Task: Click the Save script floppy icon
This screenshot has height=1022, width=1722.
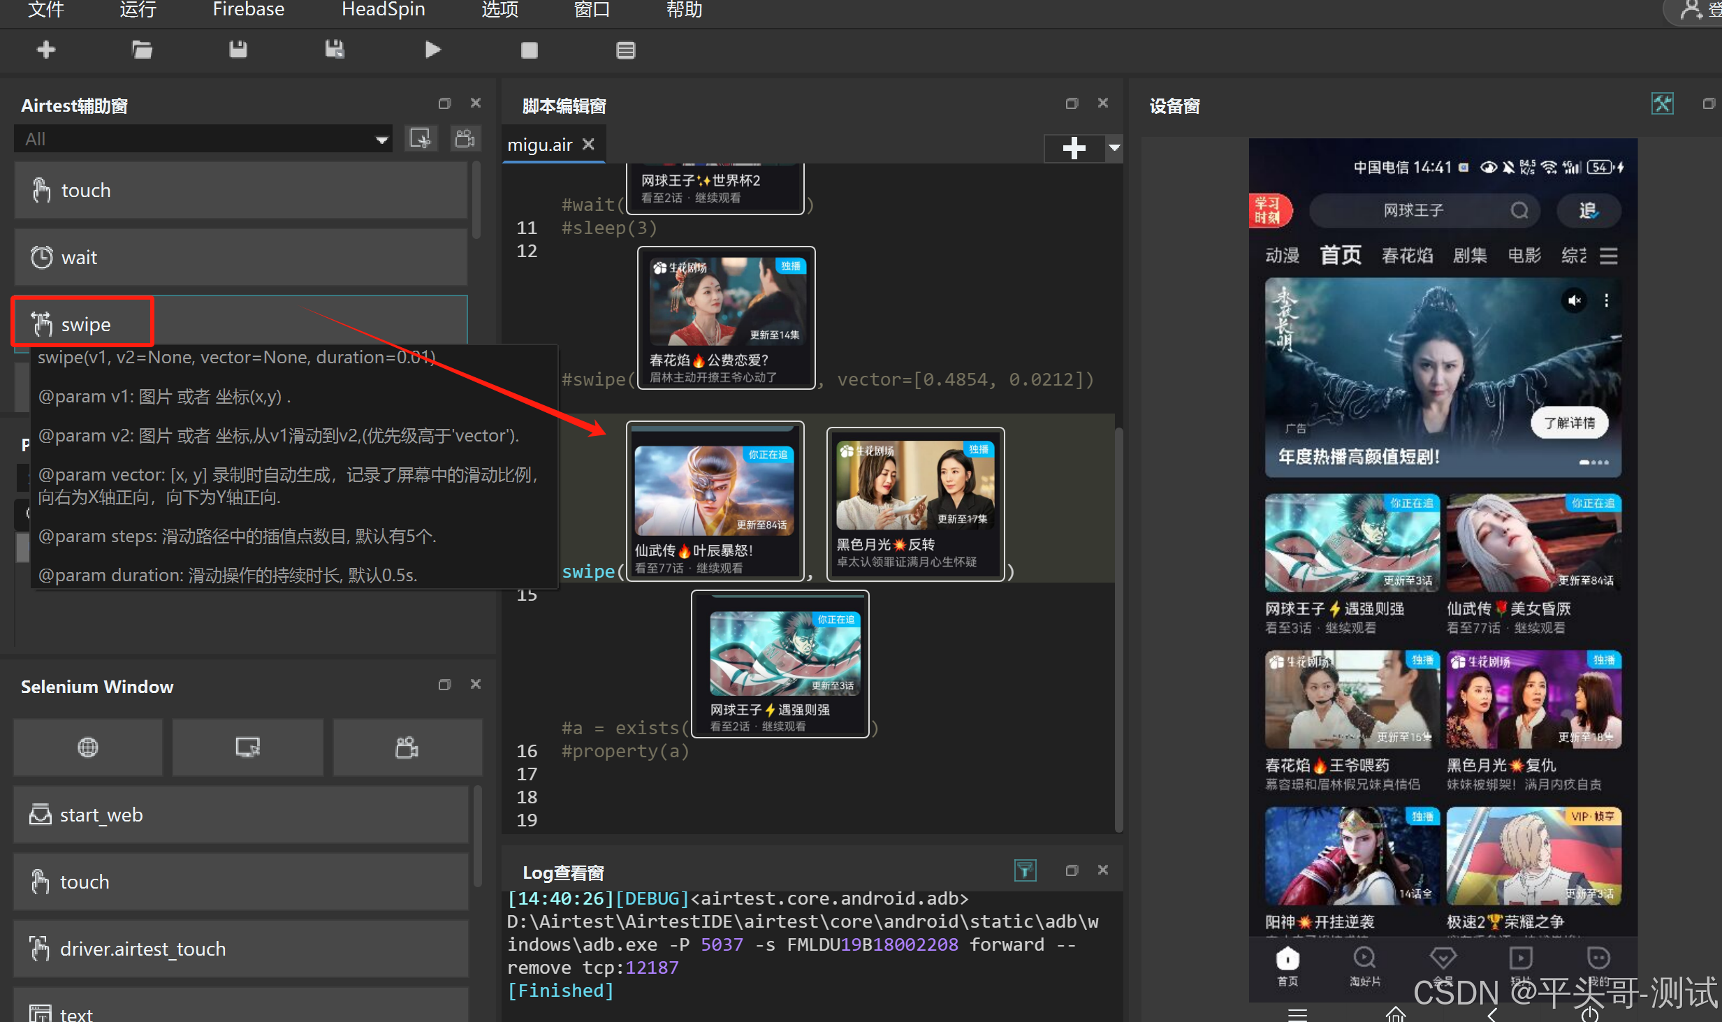Action: [238, 50]
